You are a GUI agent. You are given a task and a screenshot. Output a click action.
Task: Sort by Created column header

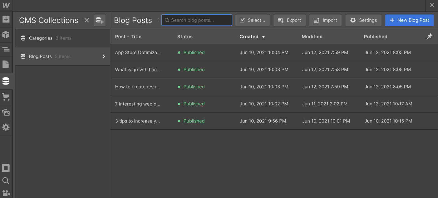[x=249, y=36]
